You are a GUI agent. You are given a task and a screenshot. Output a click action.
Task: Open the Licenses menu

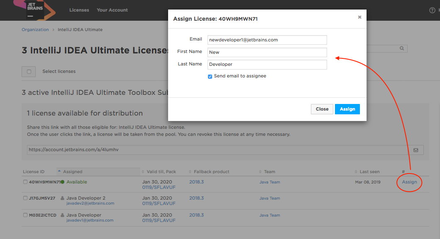79,10
